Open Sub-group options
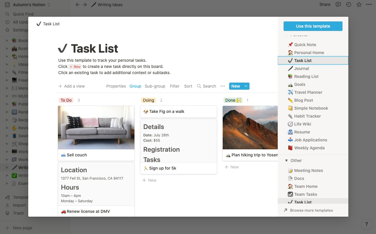 155,86
